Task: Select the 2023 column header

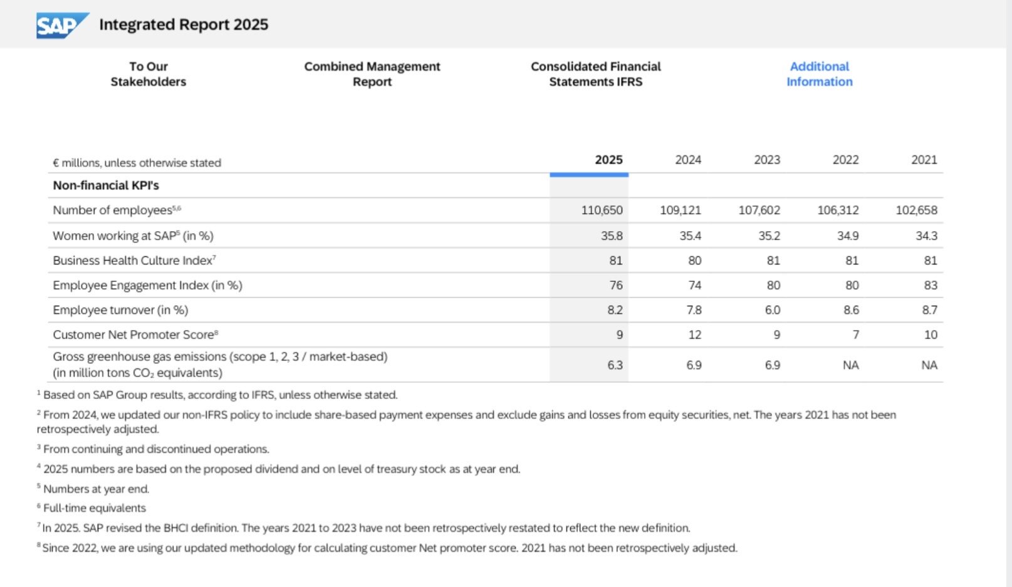Action: point(767,160)
